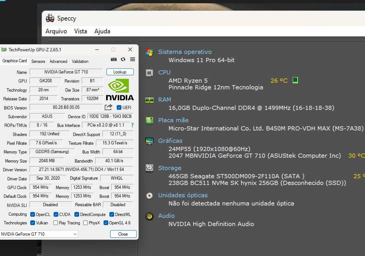The height and width of the screenshot is (256, 365).
Task: Open the GPU-Z hamburger menu
Action: [132, 59]
